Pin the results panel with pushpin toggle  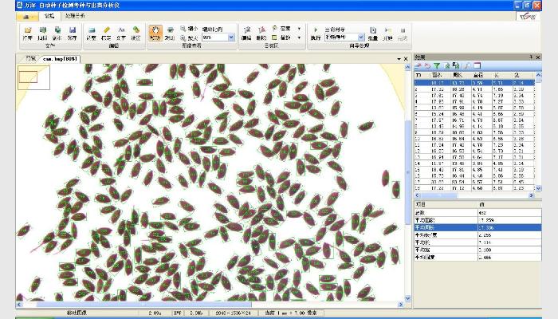pyautogui.click(x=531, y=57)
